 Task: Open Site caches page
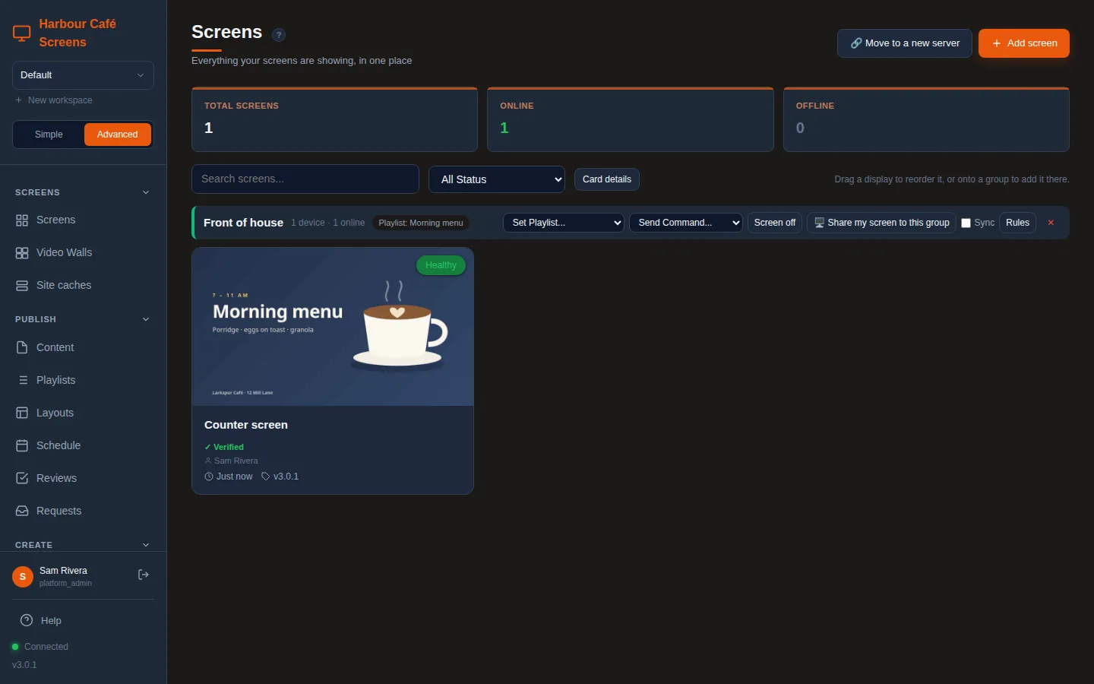click(x=83, y=286)
